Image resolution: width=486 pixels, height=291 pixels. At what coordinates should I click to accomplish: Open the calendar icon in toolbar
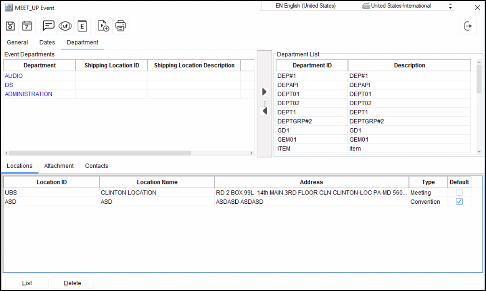coord(27,26)
